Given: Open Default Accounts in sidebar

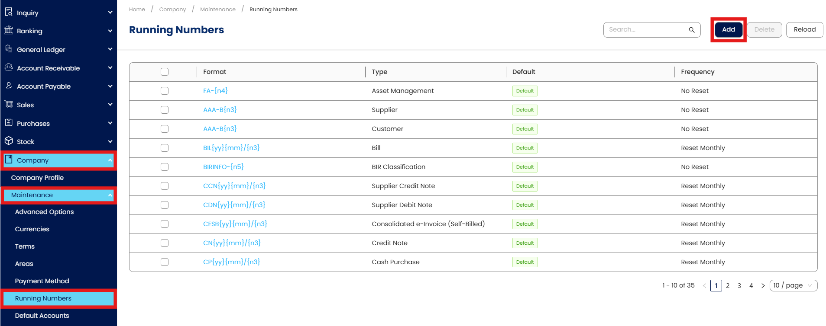Looking at the screenshot, I should coord(42,316).
